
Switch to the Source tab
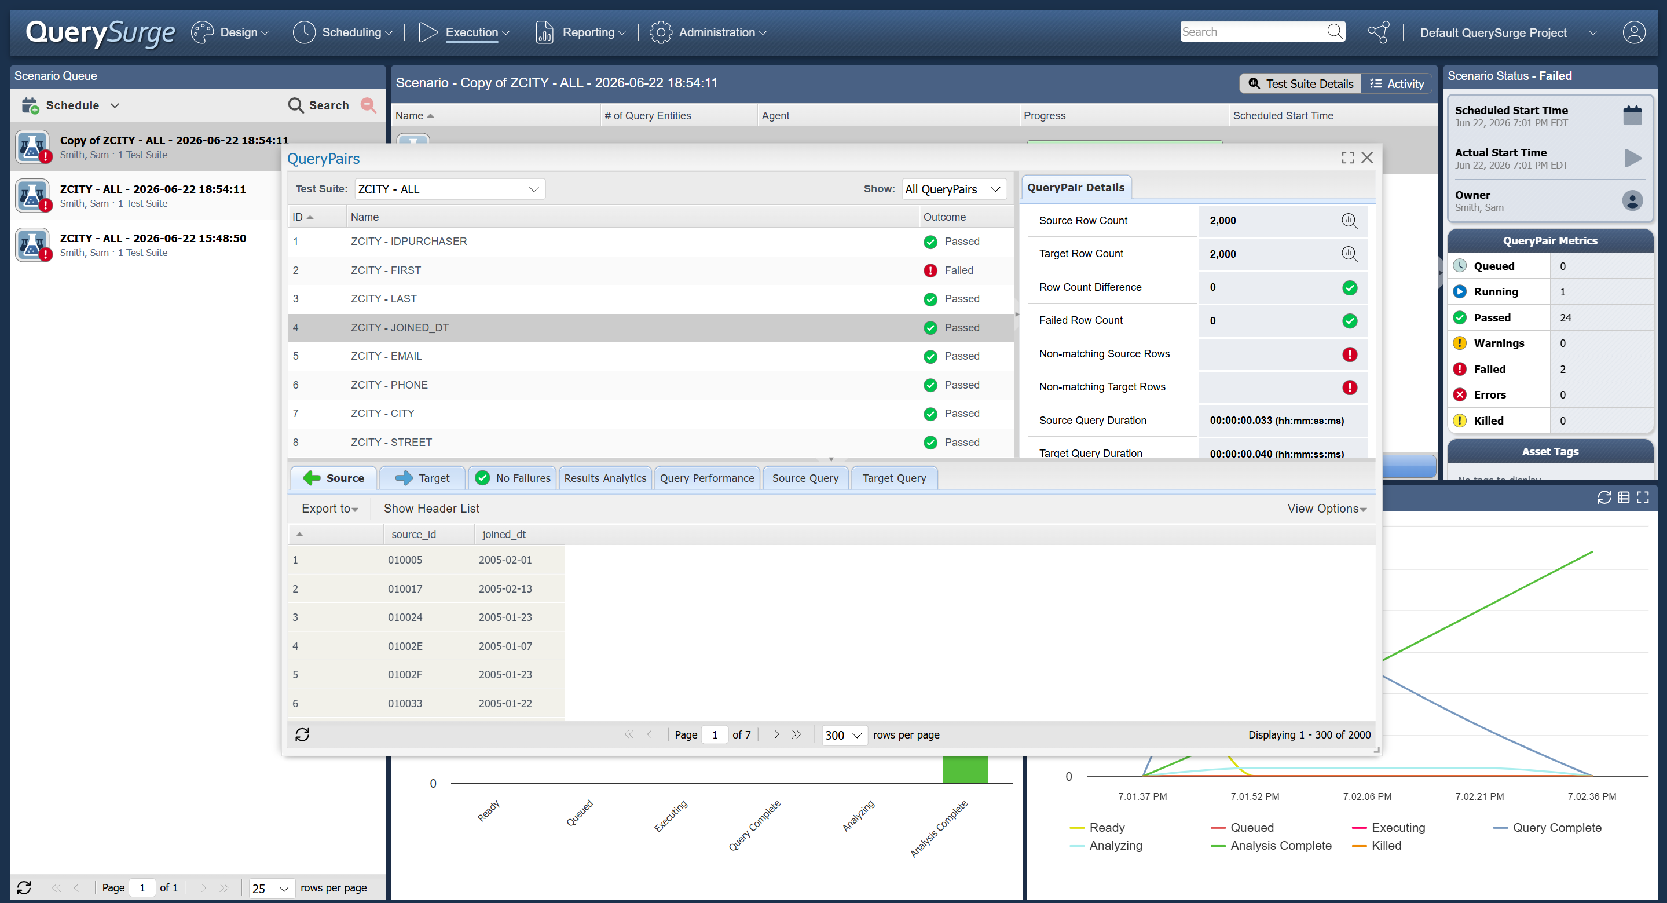(334, 478)
